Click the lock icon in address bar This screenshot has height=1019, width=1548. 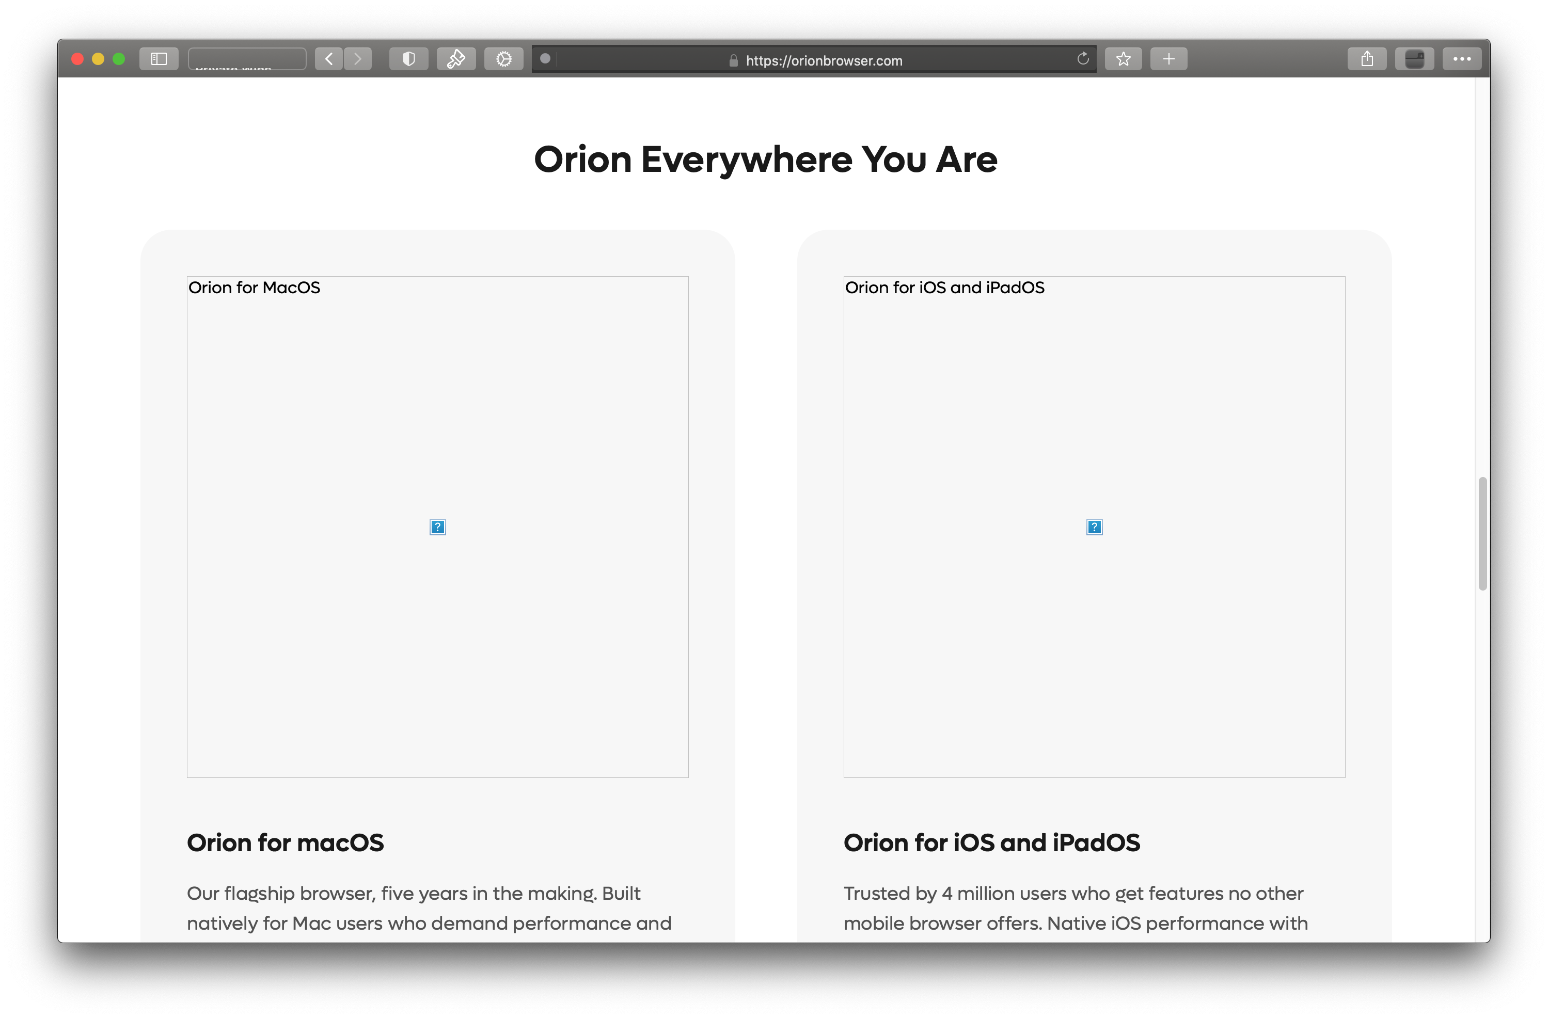point(734,60)
